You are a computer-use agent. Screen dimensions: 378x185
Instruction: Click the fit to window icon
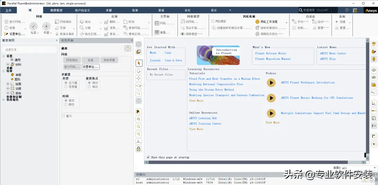coord(139,119)
